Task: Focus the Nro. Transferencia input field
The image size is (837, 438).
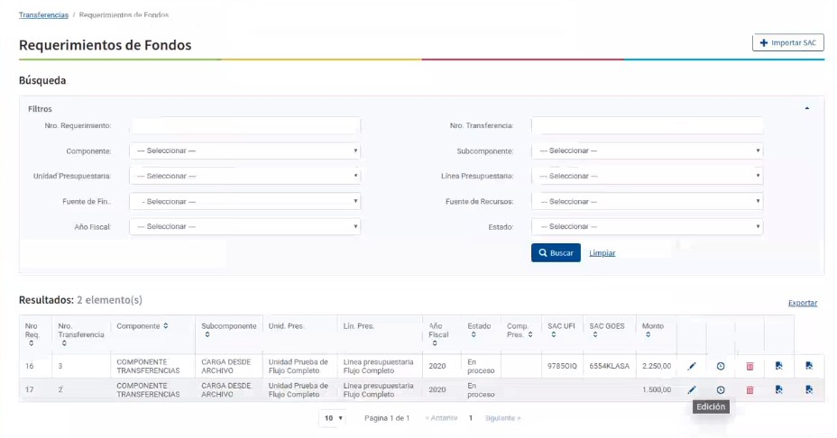Action: point(647,125)
